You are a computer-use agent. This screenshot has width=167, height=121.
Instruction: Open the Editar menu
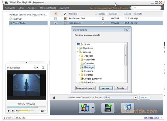pyautogui.click(x=21, y=8)
